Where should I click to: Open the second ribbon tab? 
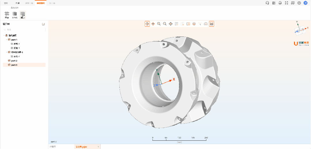click(x=18, y=3)
